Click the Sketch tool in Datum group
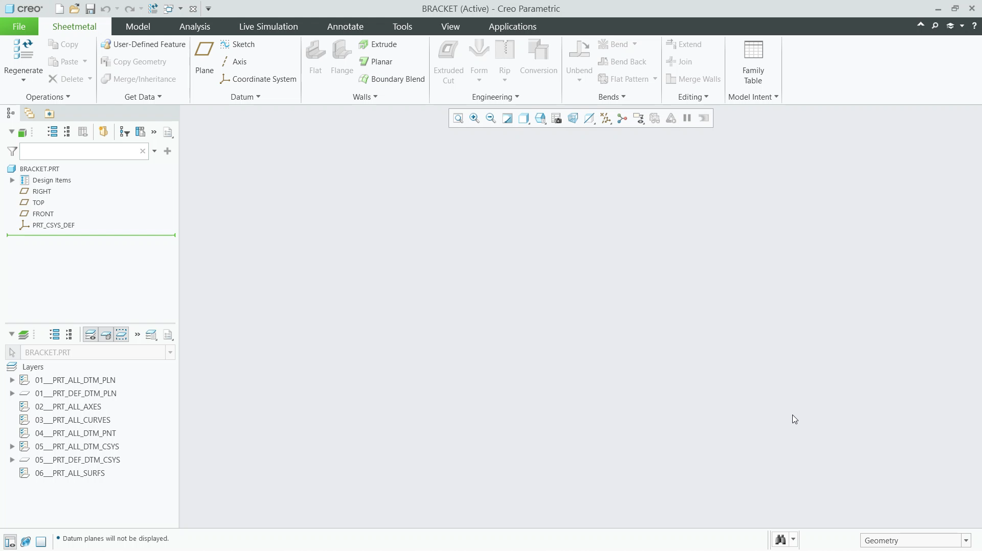This screenshot has width=982, height=551. 238,44
